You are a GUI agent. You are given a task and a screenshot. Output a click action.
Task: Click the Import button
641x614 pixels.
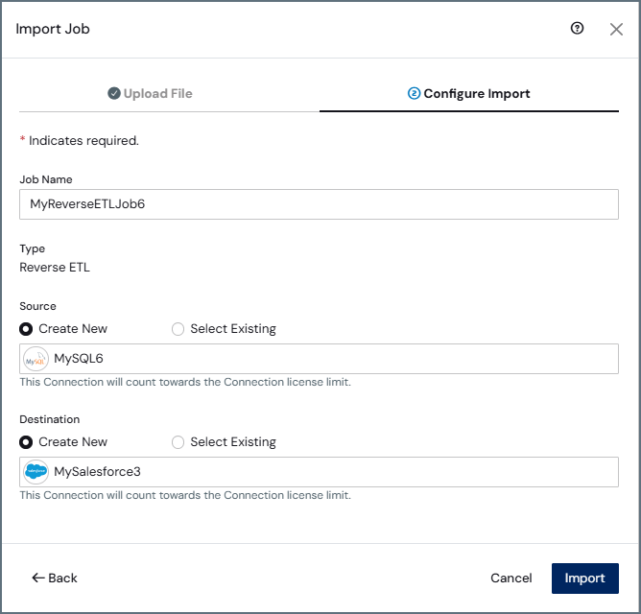(x=584, y=579)
